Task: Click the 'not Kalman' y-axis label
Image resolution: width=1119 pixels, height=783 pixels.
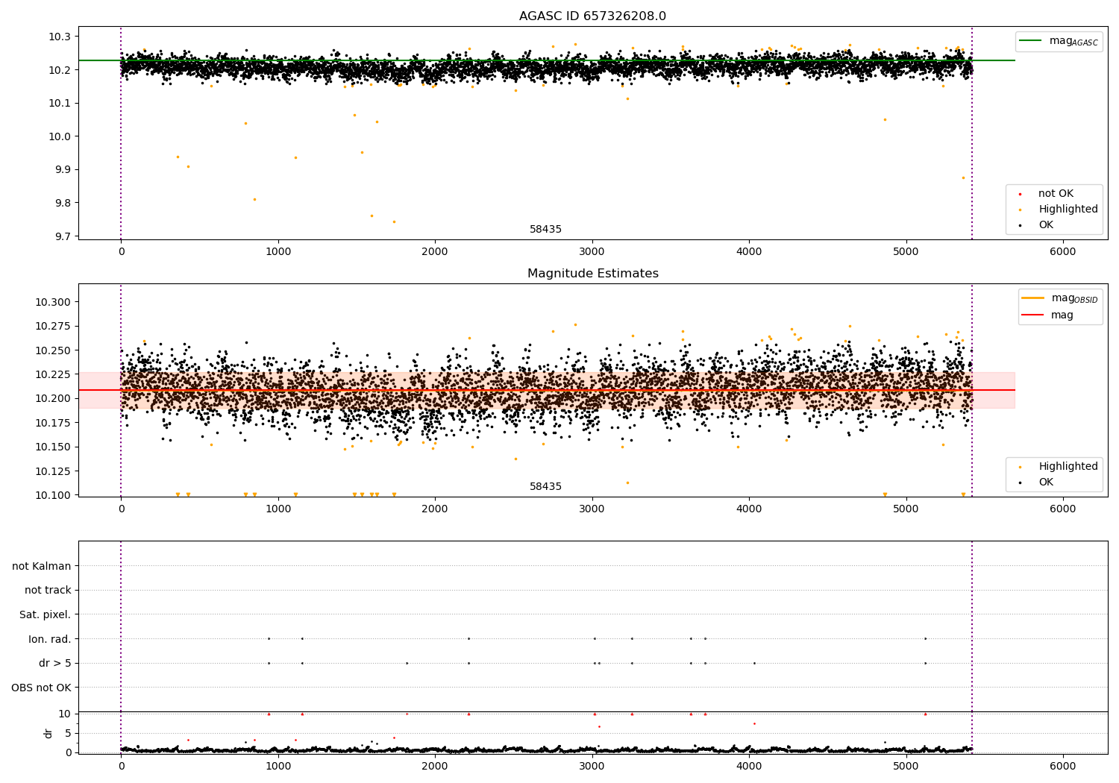Action: 42,566
